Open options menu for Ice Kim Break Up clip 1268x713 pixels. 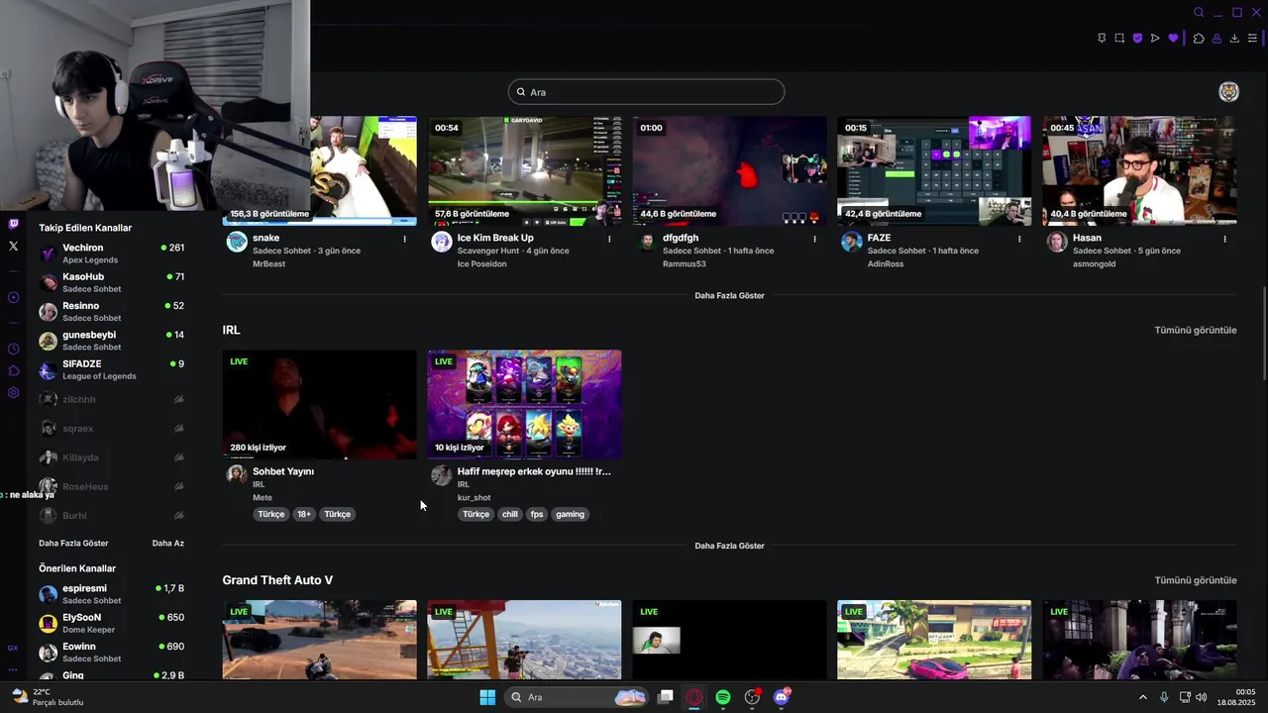coord(609,239)
